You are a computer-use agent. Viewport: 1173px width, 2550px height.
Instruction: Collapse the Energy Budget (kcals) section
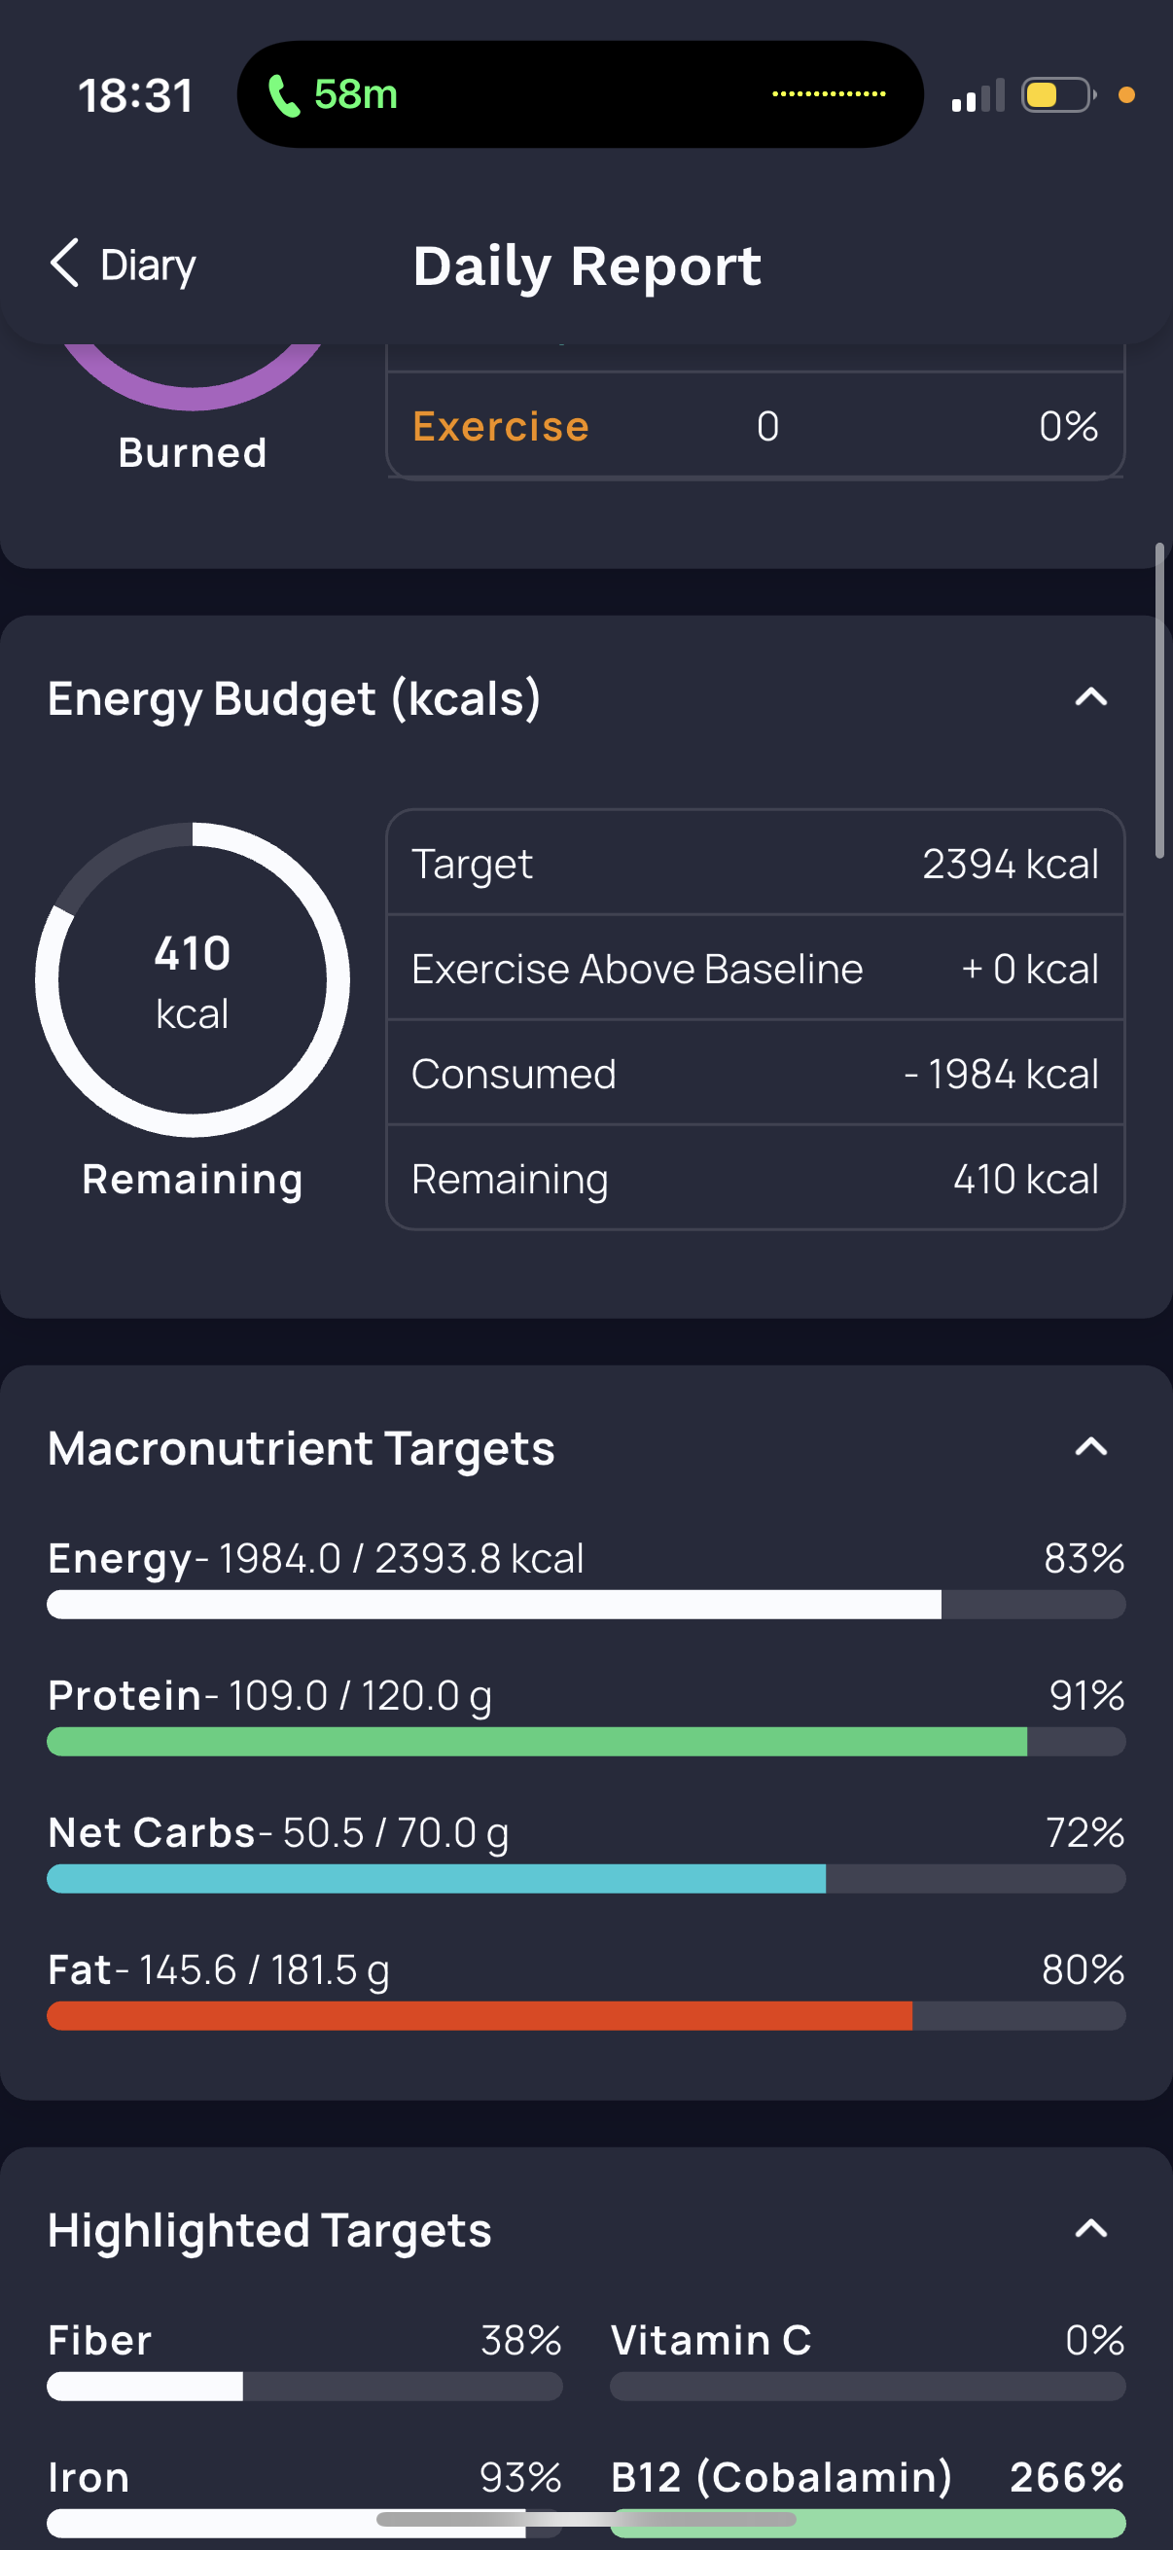pyautogui.click(x=1091, y=697)
